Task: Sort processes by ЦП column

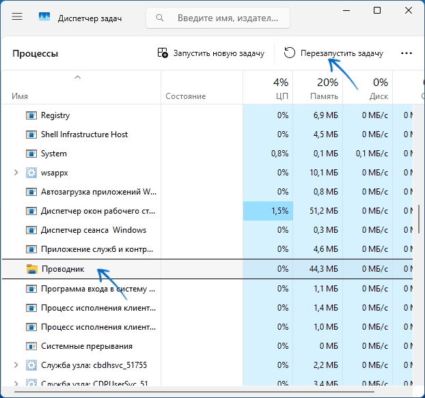Action: [x=268, y=87]
